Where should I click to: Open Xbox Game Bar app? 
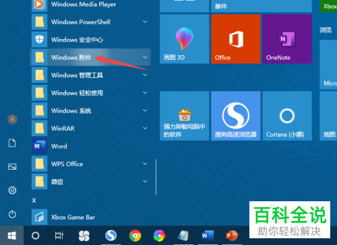click(90, 217)
